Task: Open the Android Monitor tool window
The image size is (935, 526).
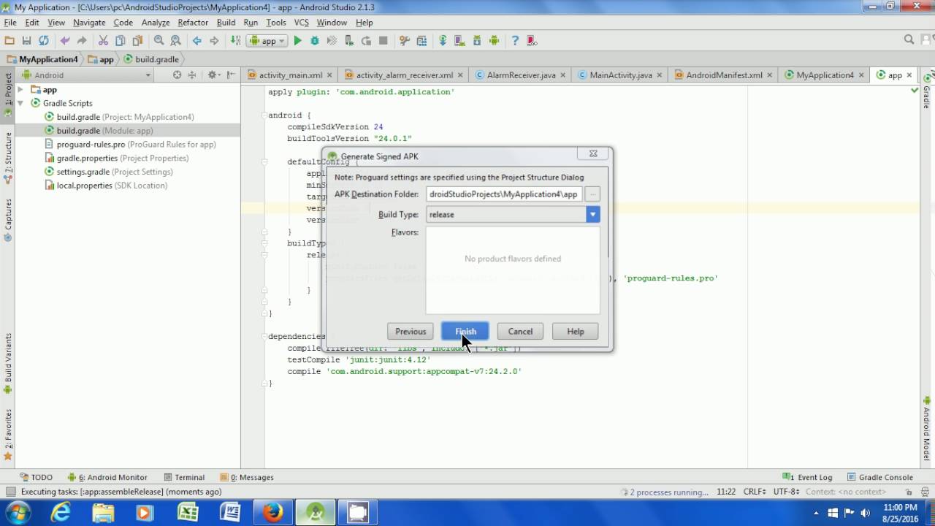Action: click(x=107, y=477)
